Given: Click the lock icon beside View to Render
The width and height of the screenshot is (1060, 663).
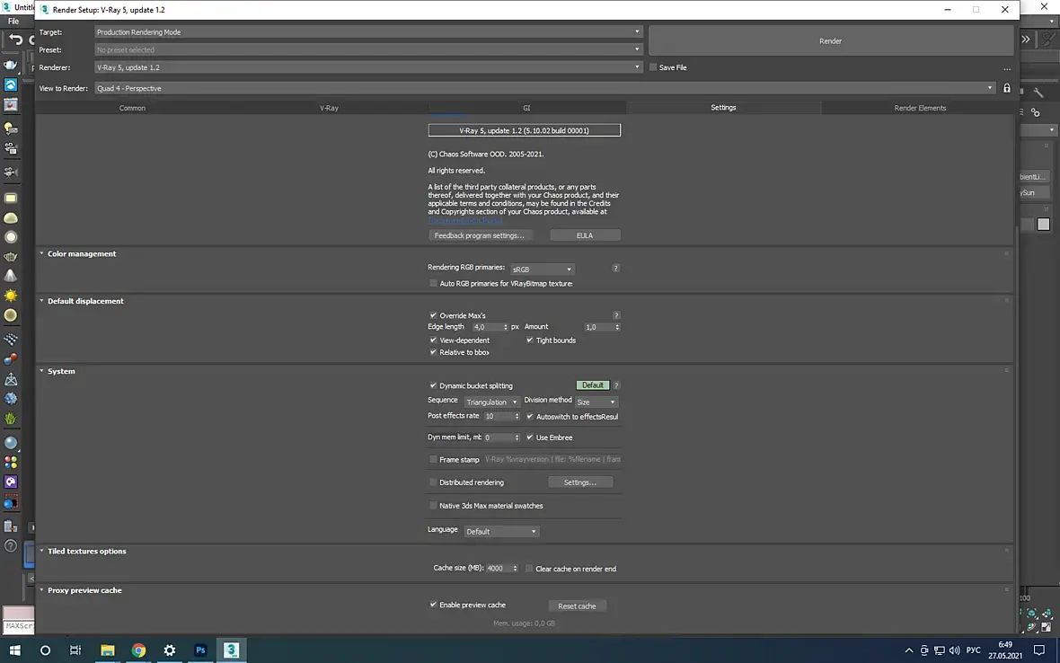Looking at the screenshot, I should click(x=1007, y=89).
